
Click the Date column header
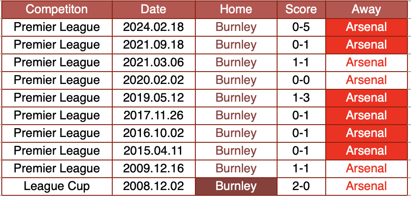pos(153,9)
